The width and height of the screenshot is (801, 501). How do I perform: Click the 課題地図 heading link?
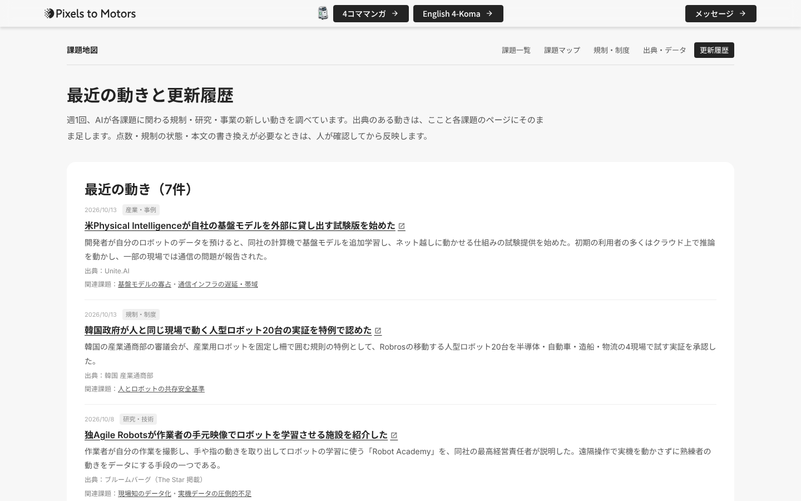coord(82,50)
